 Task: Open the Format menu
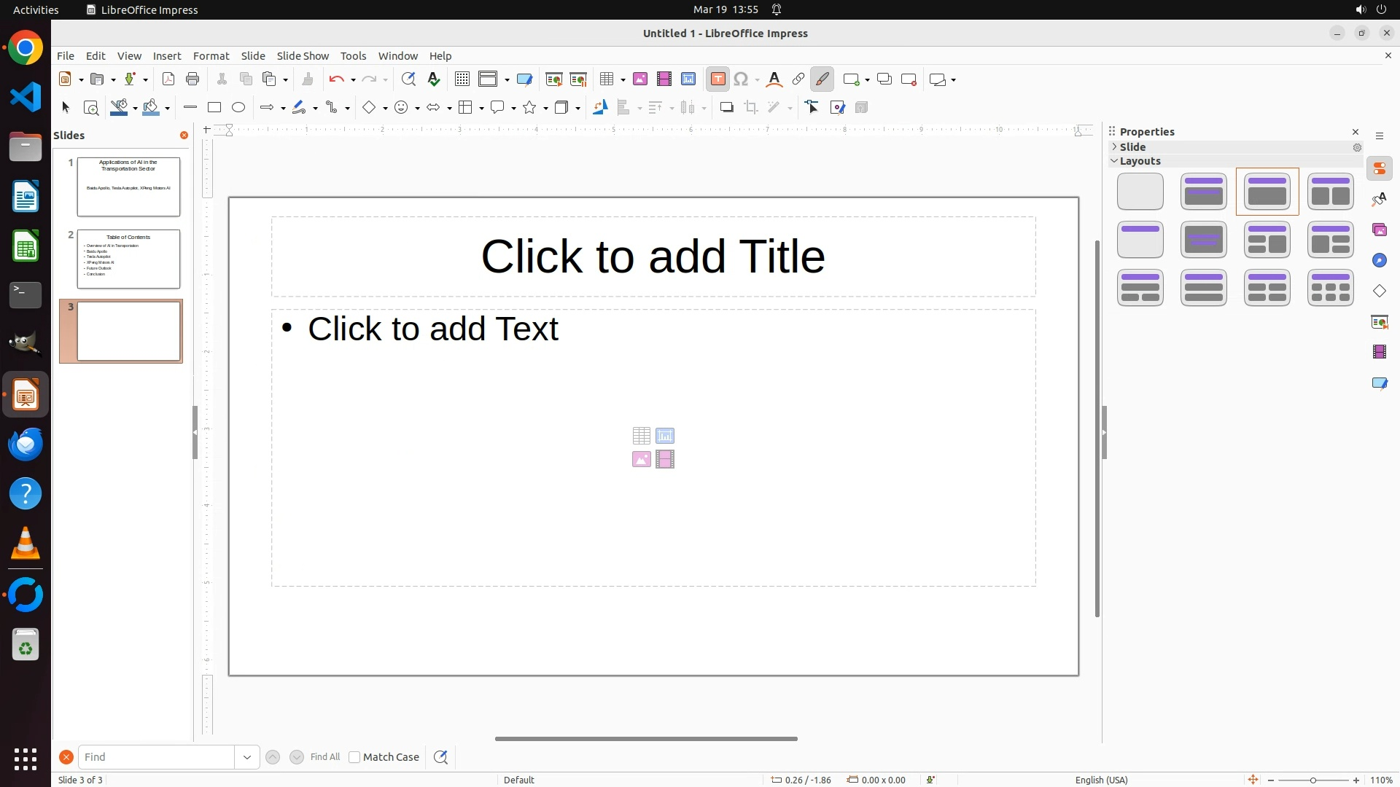click(211, 56)
